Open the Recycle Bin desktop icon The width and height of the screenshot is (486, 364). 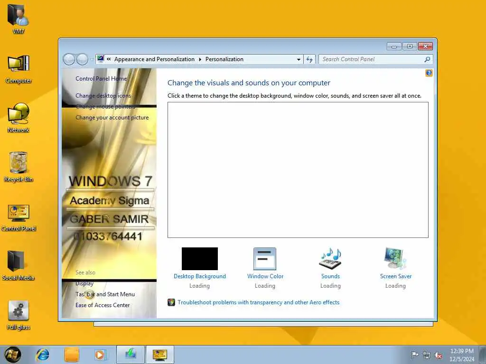point(19,167)
